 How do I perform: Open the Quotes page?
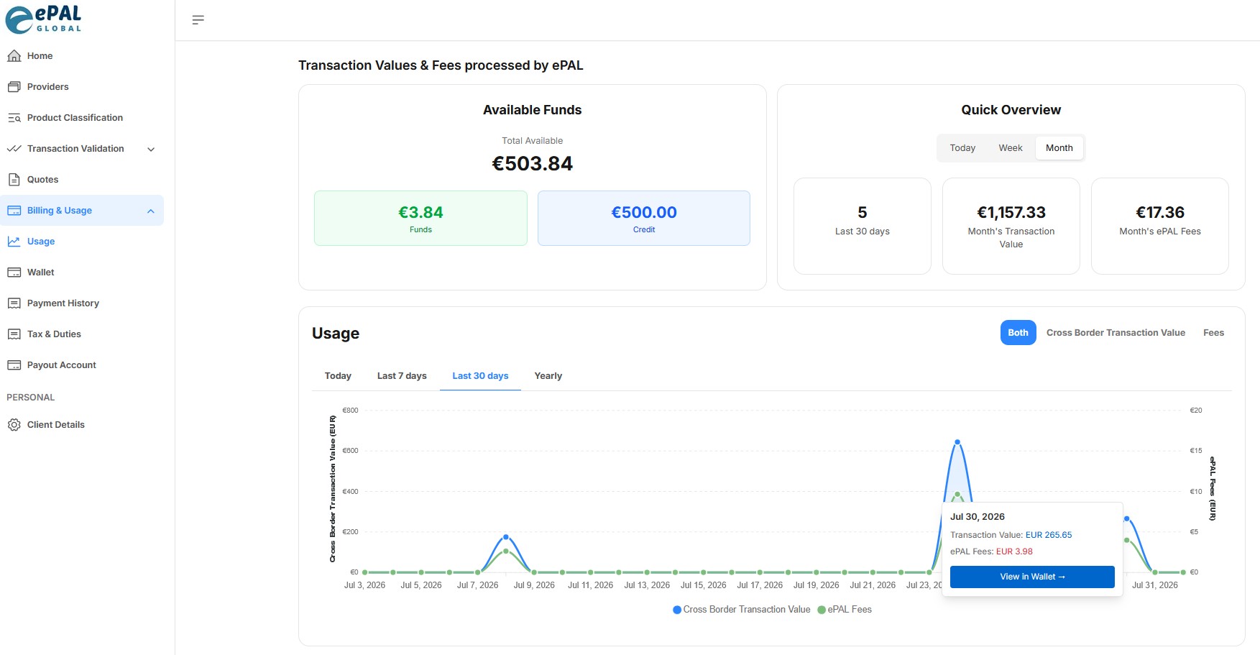(82, 180)
